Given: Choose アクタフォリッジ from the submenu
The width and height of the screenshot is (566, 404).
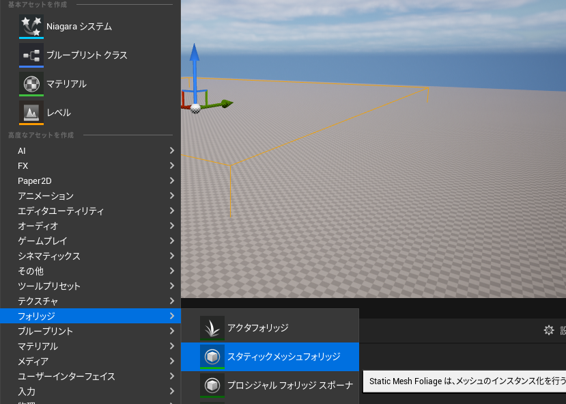Looking at the screenshot, I should 258,328.
